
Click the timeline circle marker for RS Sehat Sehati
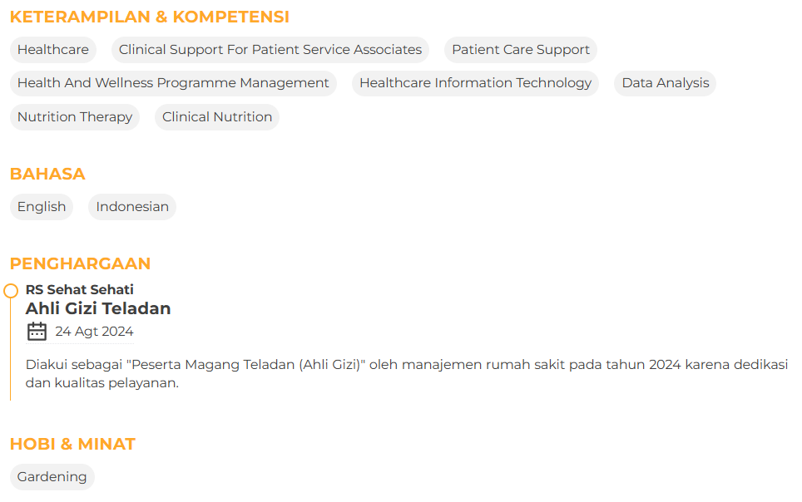(x=11, y=291)
